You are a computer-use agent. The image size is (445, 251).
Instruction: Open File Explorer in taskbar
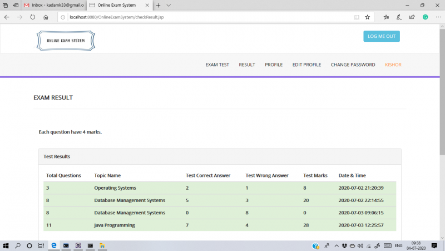coord(102,246)
